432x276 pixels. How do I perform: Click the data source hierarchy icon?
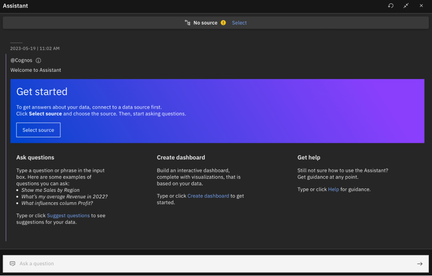click(x=188, y=23)
